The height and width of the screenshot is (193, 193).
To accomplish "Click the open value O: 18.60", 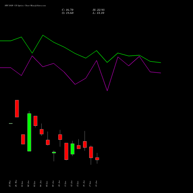I will pyautogui.click(x=68, y=13).
